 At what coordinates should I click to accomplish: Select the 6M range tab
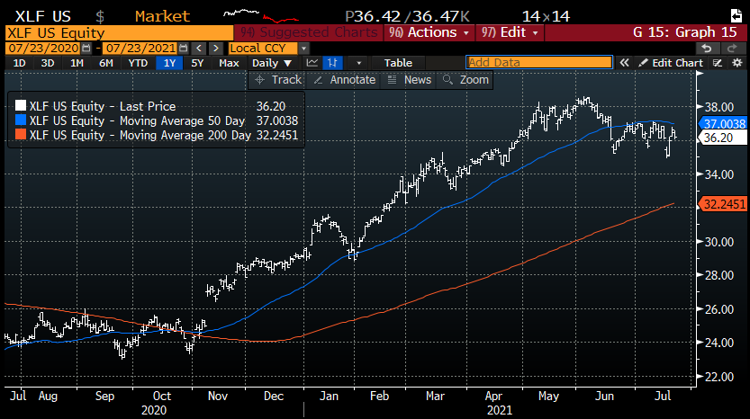click(105, 63)
